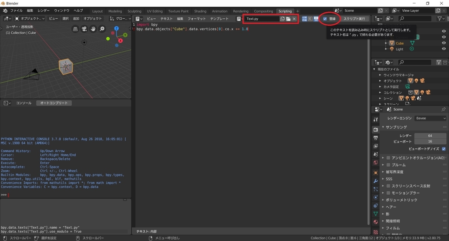Activate the pan hand gizmo in viewport
The image size is (449, 241).
pos(93,29)
